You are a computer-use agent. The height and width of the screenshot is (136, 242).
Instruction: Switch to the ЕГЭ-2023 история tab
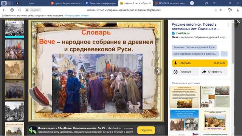[x=171, y=3]
